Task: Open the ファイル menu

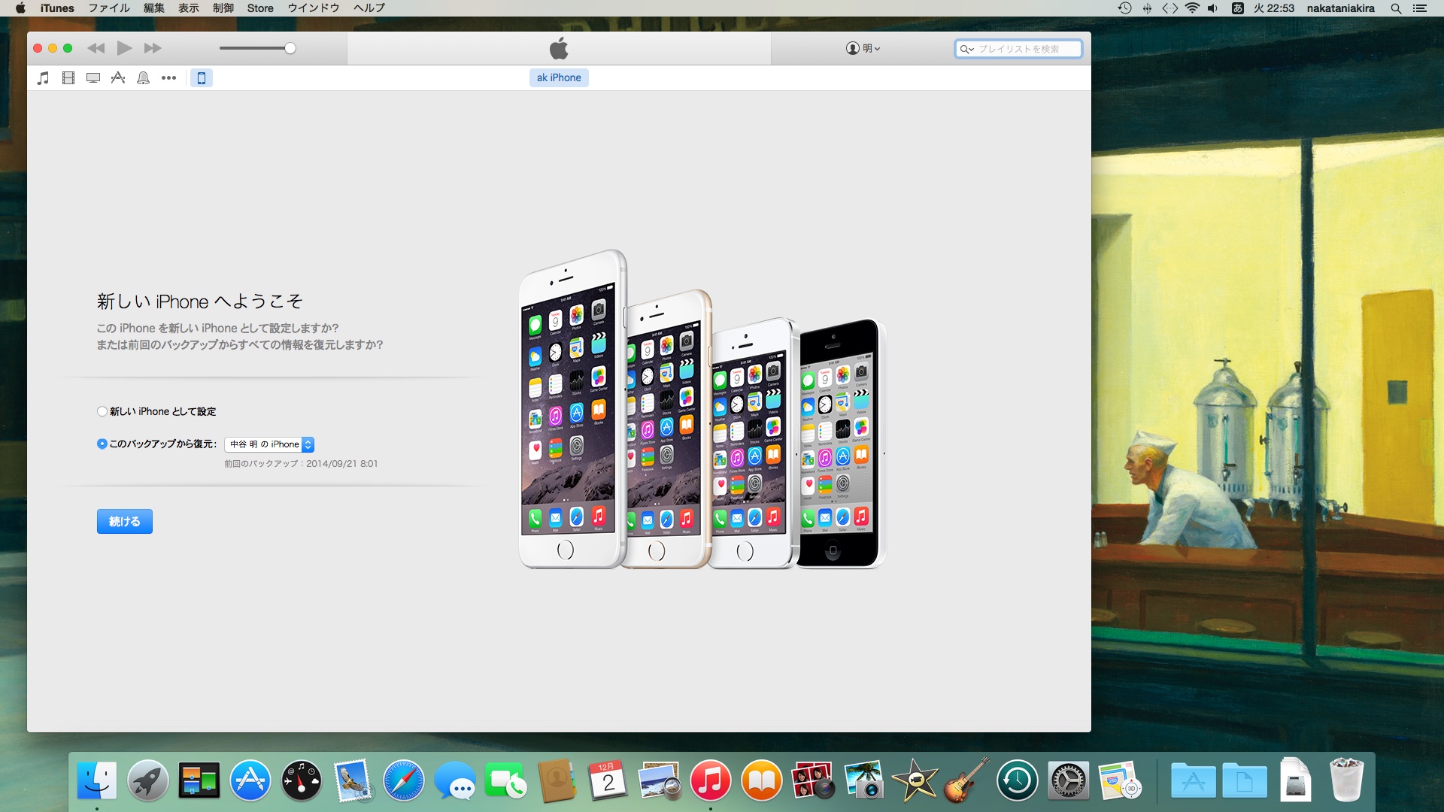Action: coord(109,8)
